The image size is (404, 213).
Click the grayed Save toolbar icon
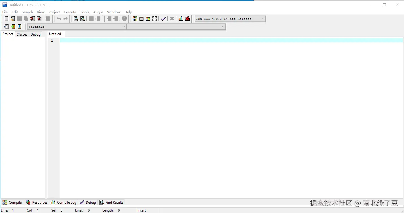(x=20, y=19)
